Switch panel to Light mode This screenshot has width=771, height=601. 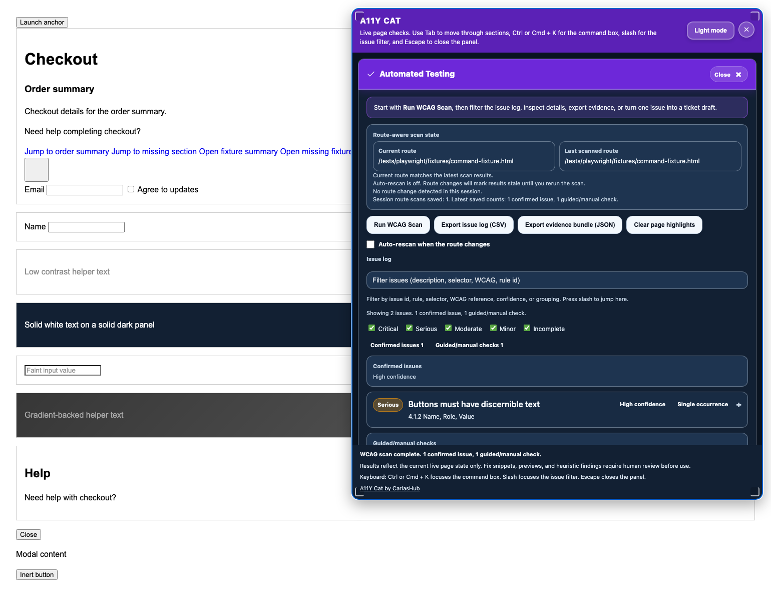[x=710, y=31]
